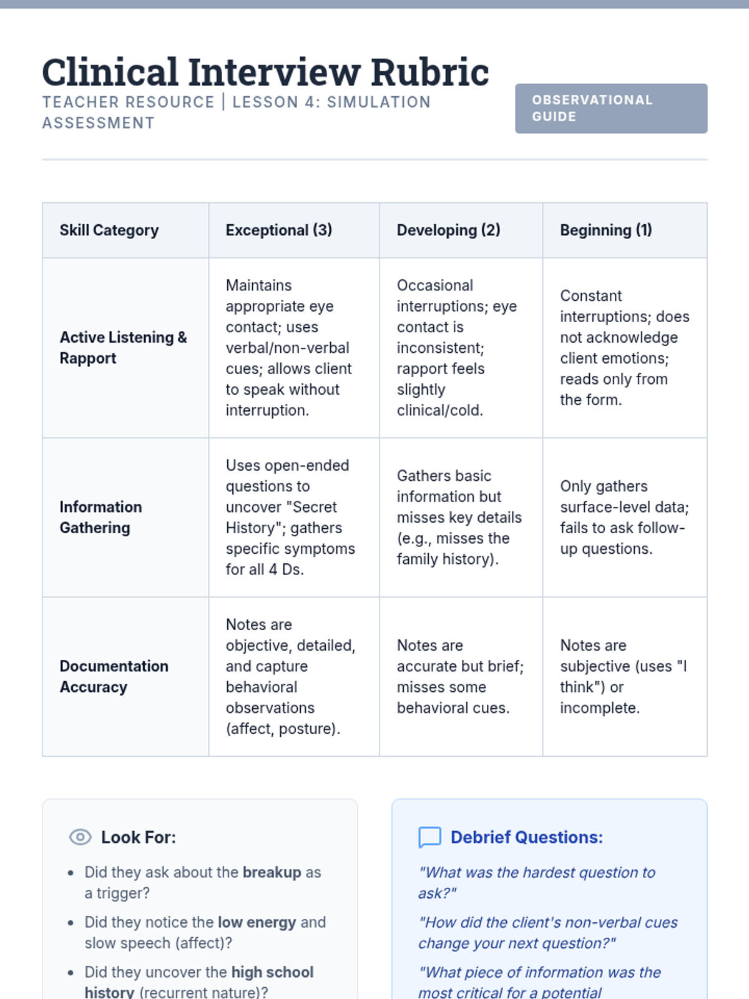Image resolution: width=749 pixels, height=999 pixels.
Task: Click the Beginning cell about constant interruptions
Action: click(x=624, y=348)
